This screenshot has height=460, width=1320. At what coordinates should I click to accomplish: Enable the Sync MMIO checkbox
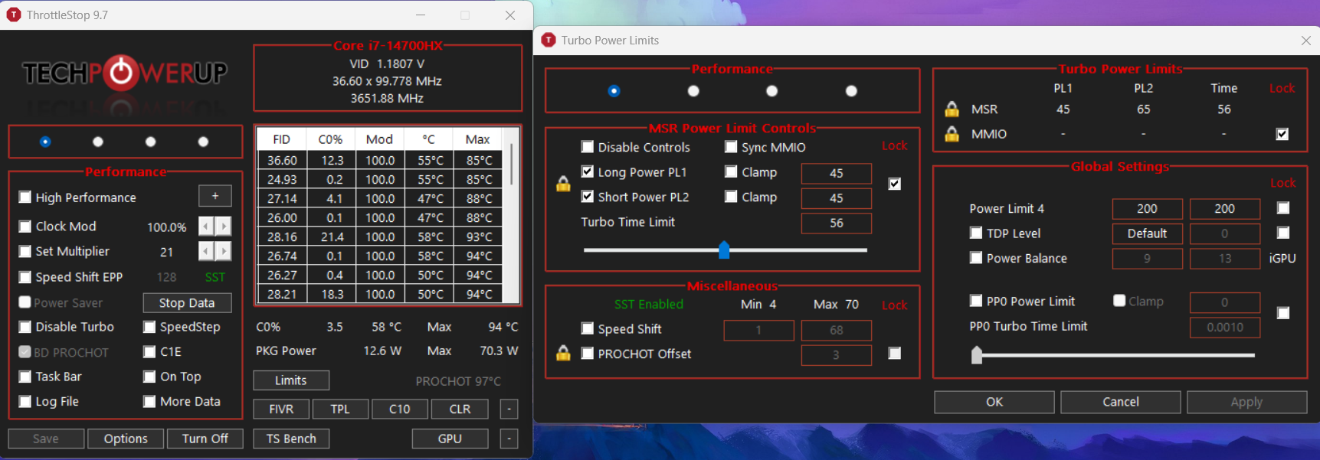click(x=731, y=147)
